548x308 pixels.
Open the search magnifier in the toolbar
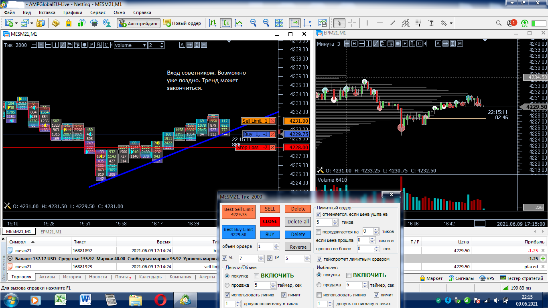499,23
